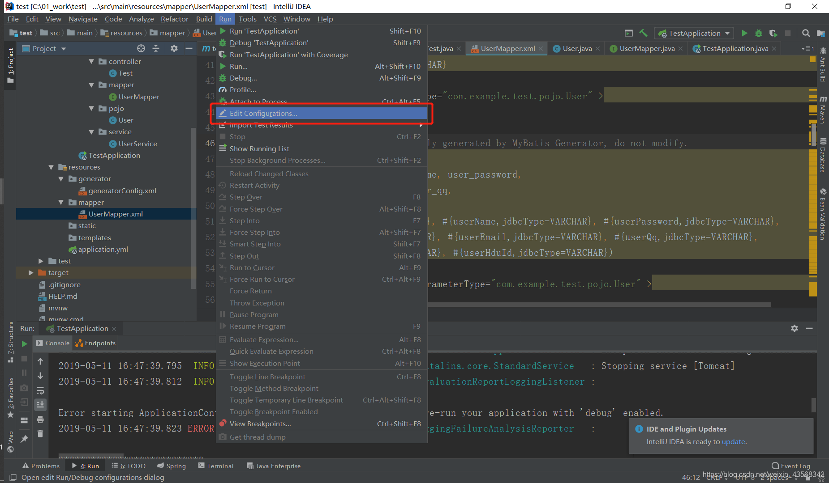Open the Web side tool window
Screen dimensions: 829x483
pos(11,442)
